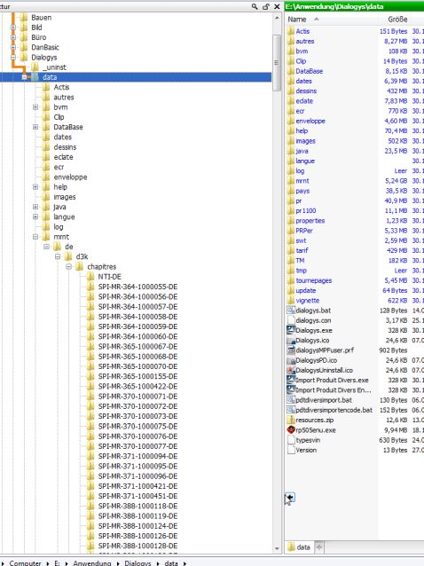Select the DialogysUninstall.ico file icon
This screenshot has height=566, width=424.
[291, 370]
